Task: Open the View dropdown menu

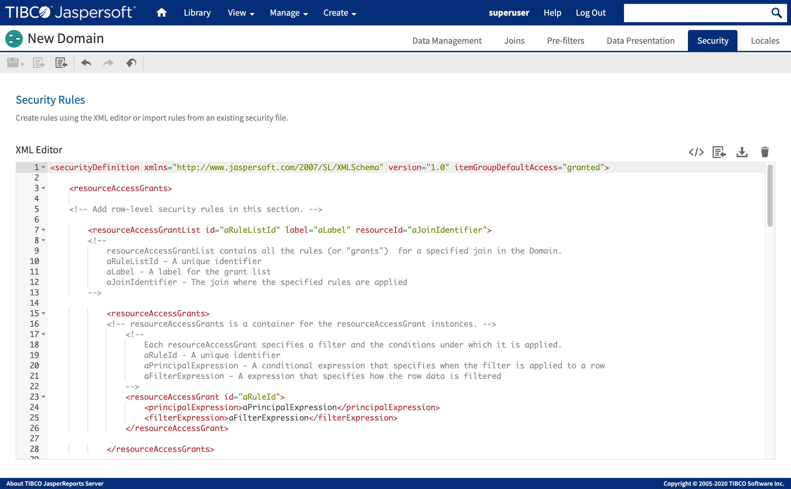Action: [241, 13]
